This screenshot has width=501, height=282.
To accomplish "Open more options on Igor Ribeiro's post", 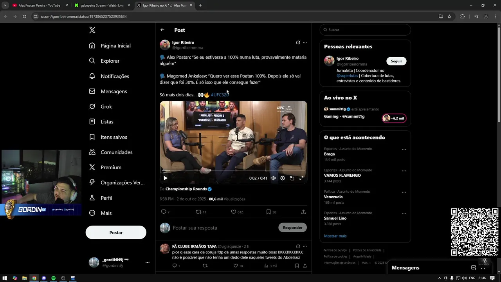I will coord(305,42).
